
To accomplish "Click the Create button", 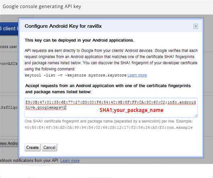I will point(32,147).
